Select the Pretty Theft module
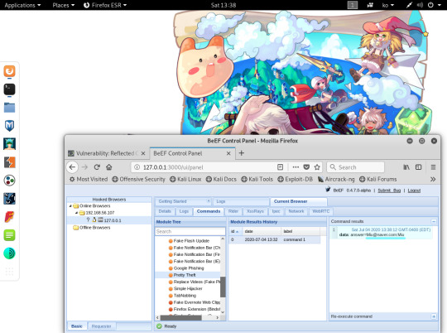The image size is (447, 333). click(x=185, y=275)
